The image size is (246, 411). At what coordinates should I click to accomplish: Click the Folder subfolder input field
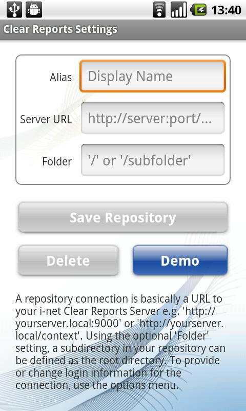click(153, 160)
